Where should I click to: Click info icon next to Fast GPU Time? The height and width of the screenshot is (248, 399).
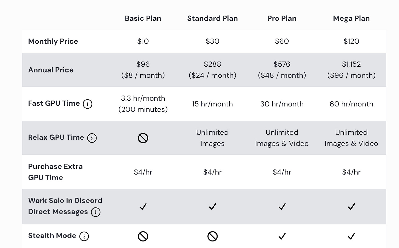(87, 104)
